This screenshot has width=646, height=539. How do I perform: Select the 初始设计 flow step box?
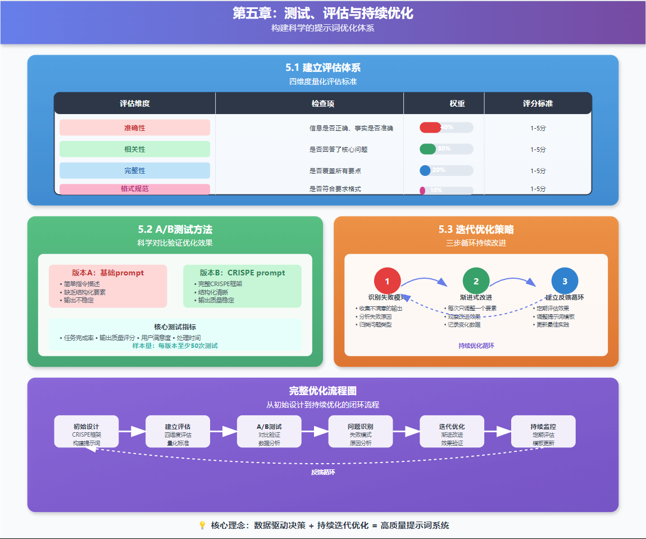[x=86, y=432]
